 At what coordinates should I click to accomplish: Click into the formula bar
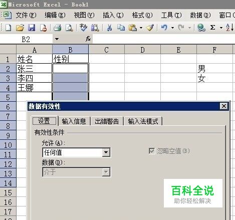point(163,39)
